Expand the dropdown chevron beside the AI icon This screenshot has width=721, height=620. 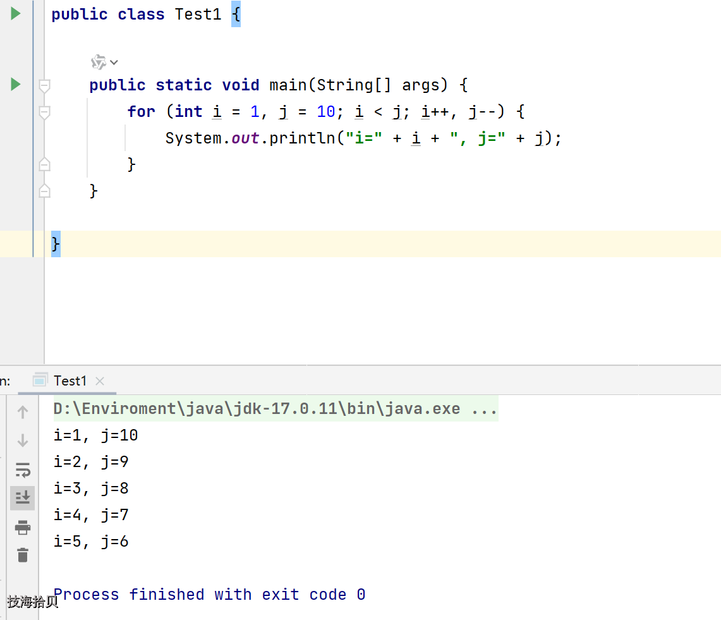click(114, 62)
